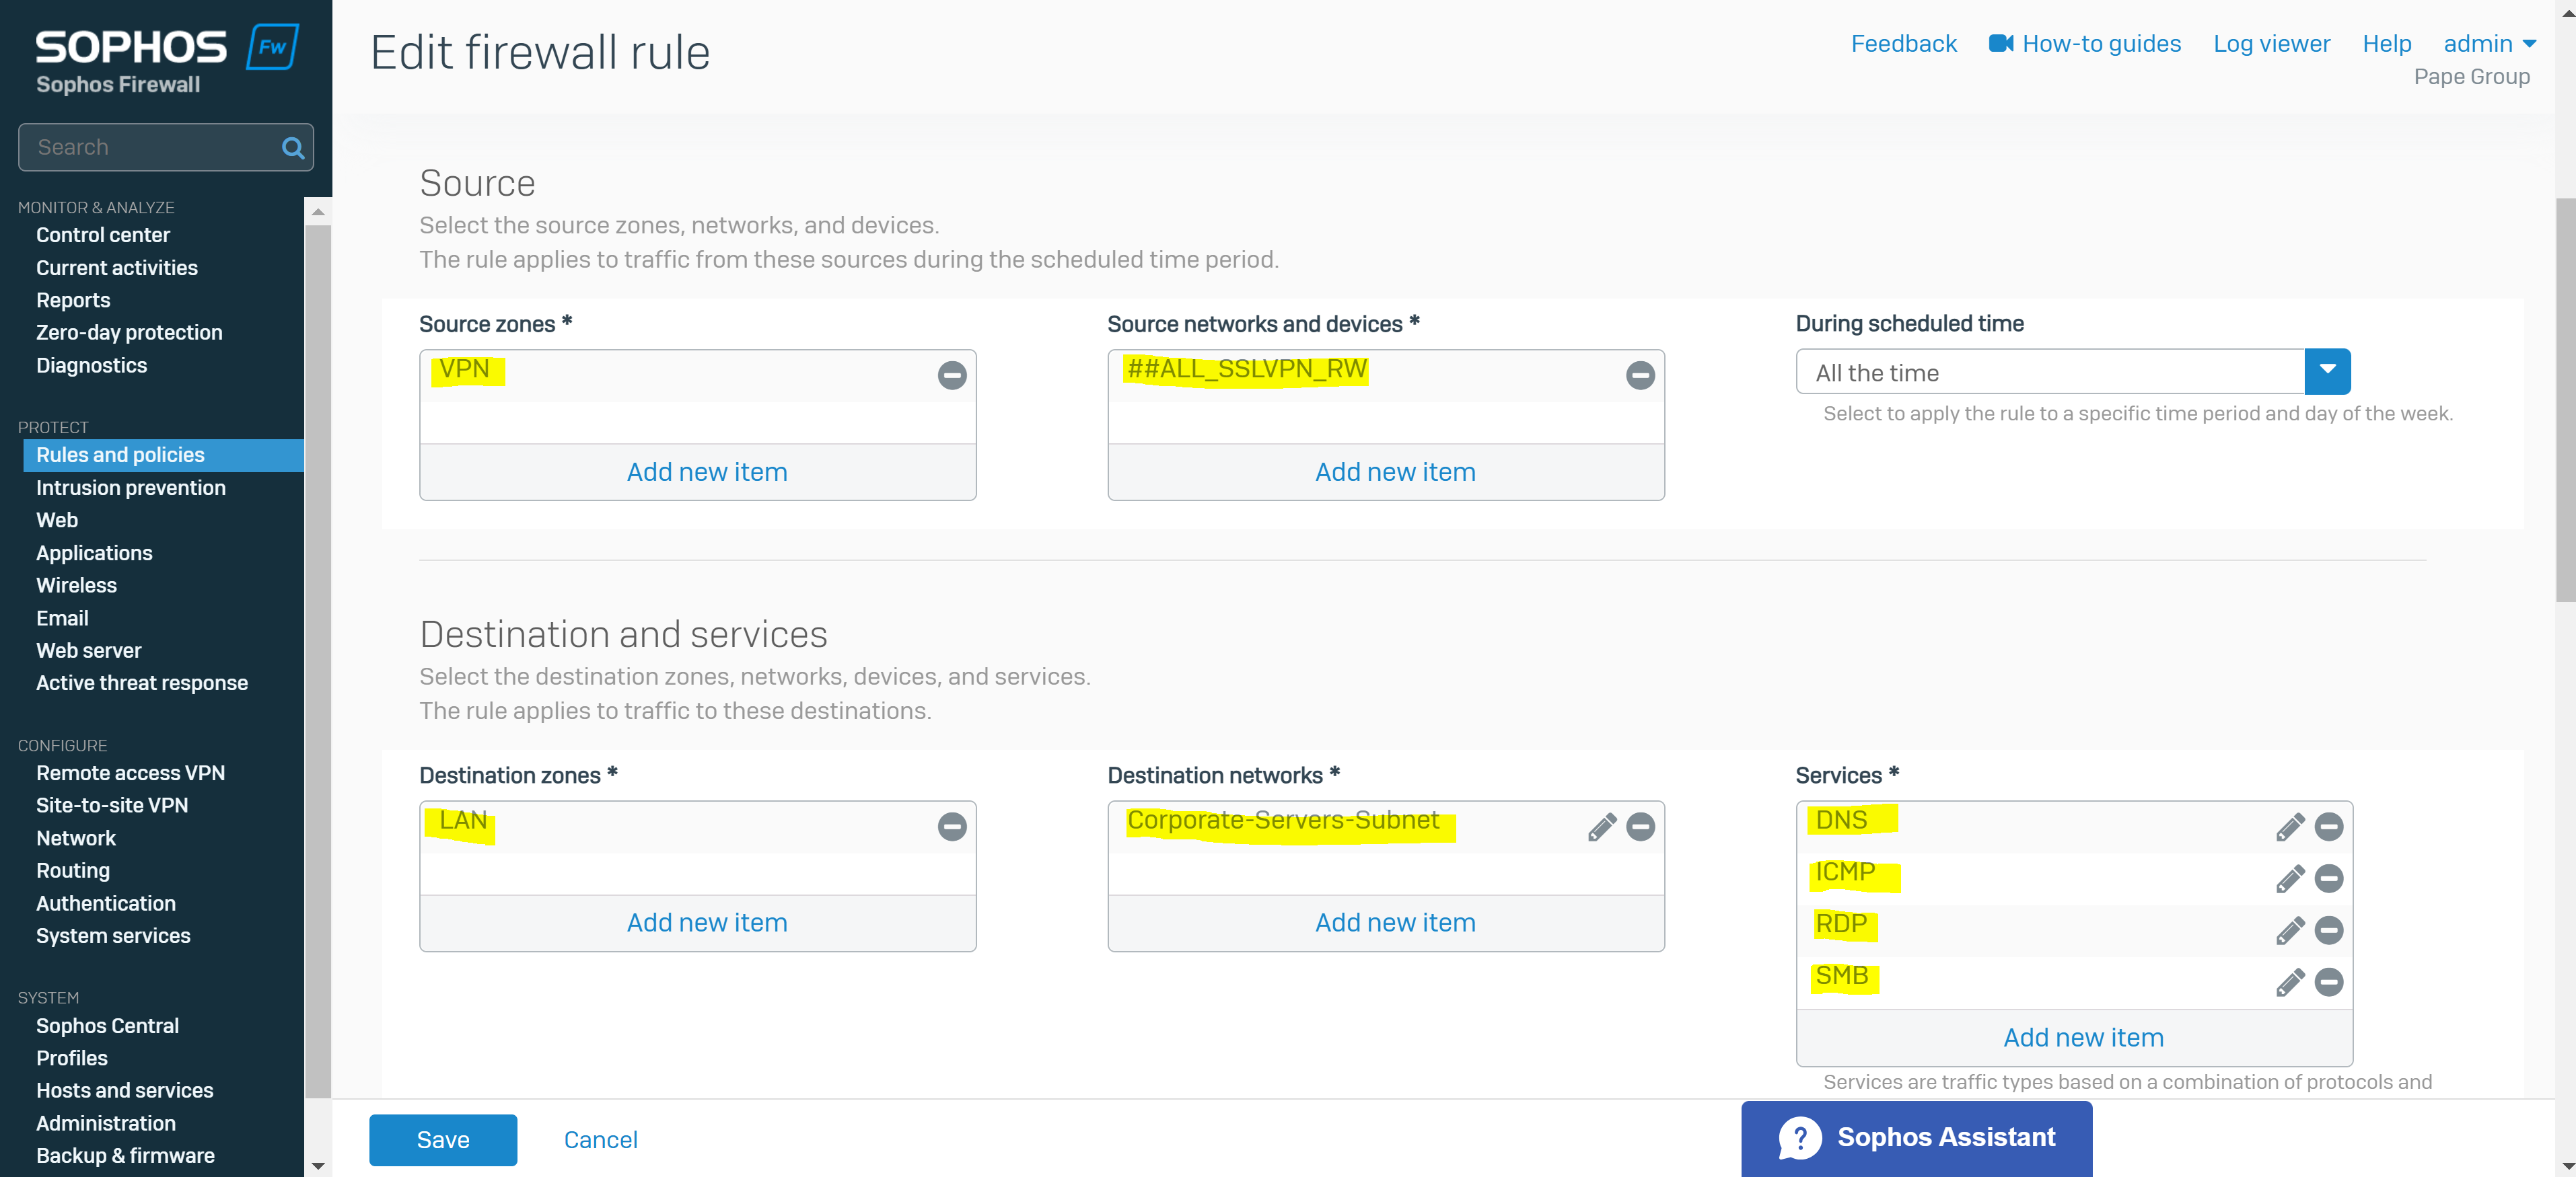
Task: Open Network configuration
Action: pyautogui.click(x=76, y=837)
